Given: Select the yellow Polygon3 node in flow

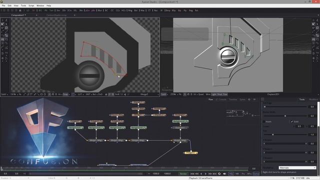Looking at the screenshot, I should pyautogui.click(x=191, y=152).
